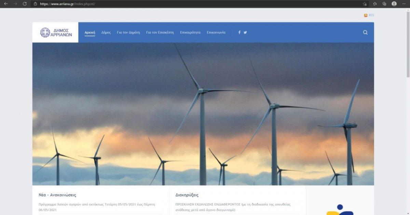Expand the Δήμος menu item

[106, 33]
